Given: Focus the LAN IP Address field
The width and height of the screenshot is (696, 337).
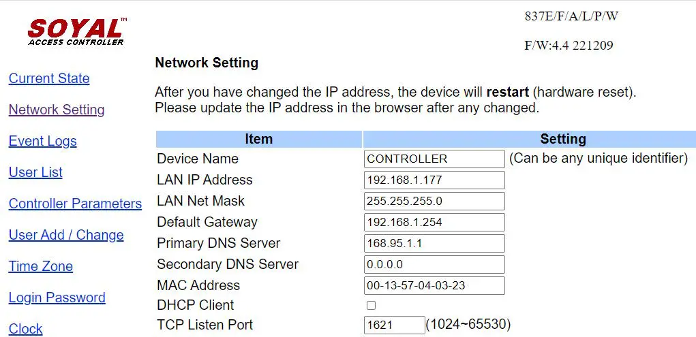Looking at the screenshot, I should point(434,180).
